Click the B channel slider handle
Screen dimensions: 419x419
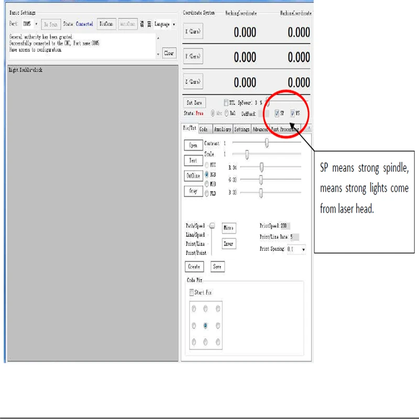261,193
